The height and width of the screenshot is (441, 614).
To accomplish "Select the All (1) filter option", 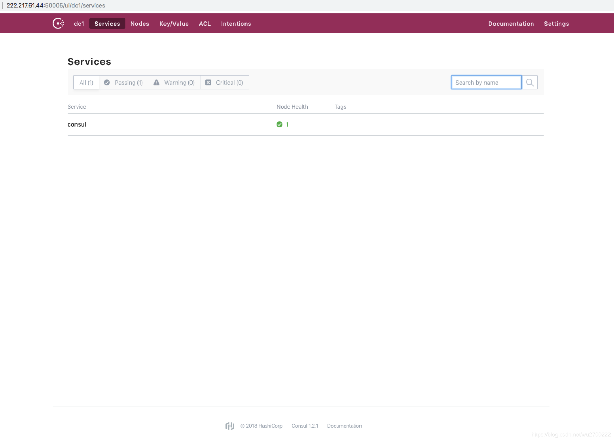I will coord(86,82).
